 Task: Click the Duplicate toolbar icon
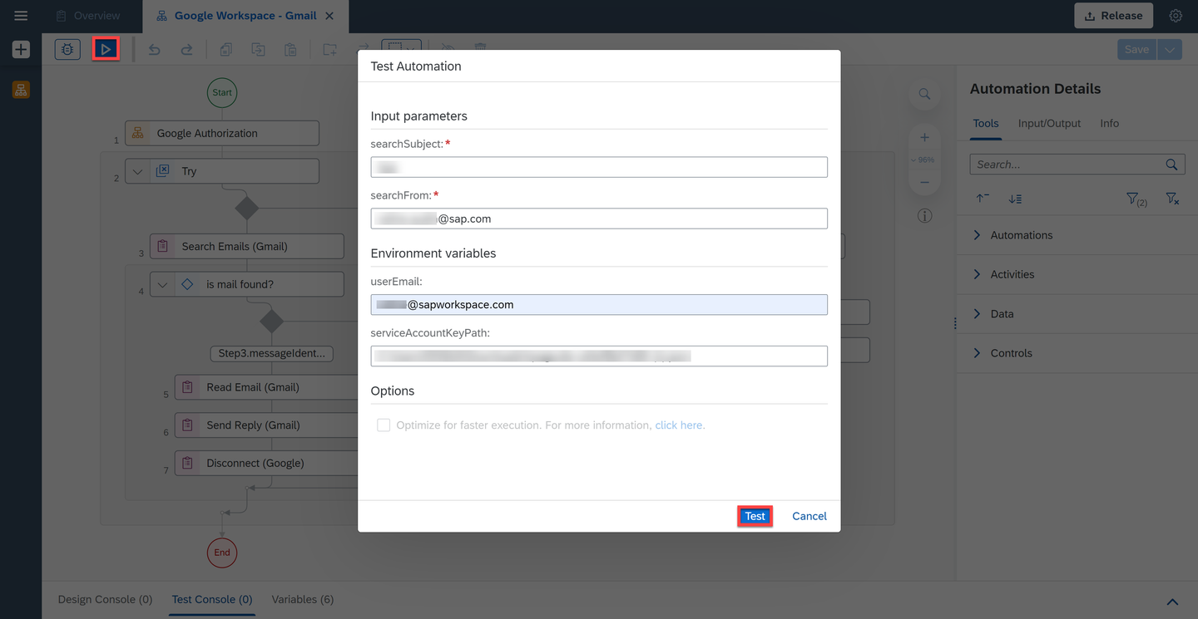coord(258,50)
